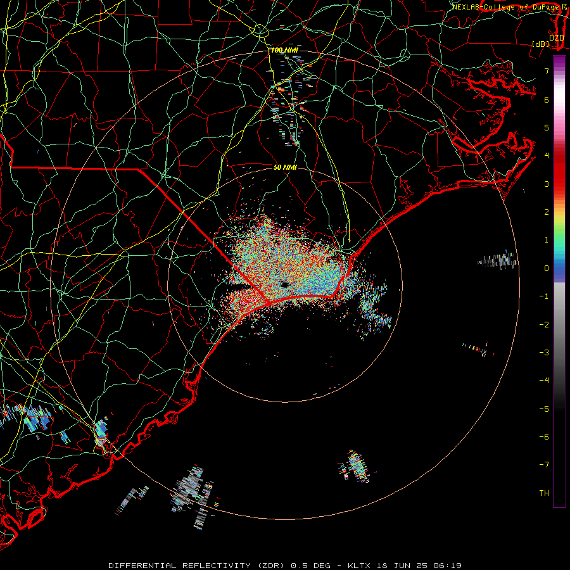Click the "-5" value on the color scale
Image resolution: width=570 pixels, height=570 pixels.
point(544,409)
